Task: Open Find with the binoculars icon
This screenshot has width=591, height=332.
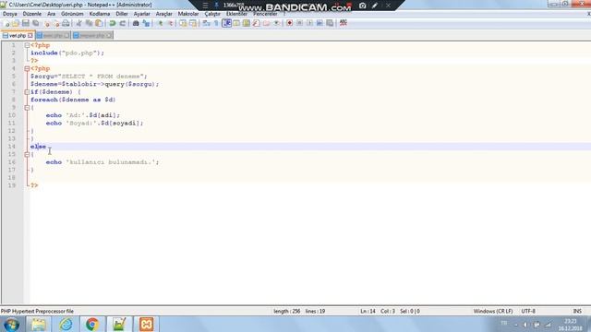Action: pos(136,23)
